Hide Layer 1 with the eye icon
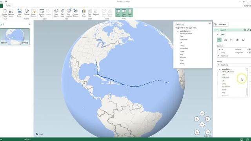 245,30
